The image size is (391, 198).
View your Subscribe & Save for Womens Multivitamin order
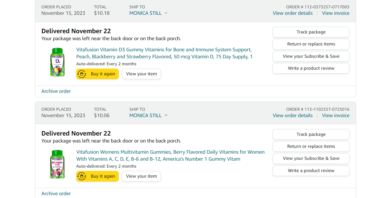(x=311, y=158)
